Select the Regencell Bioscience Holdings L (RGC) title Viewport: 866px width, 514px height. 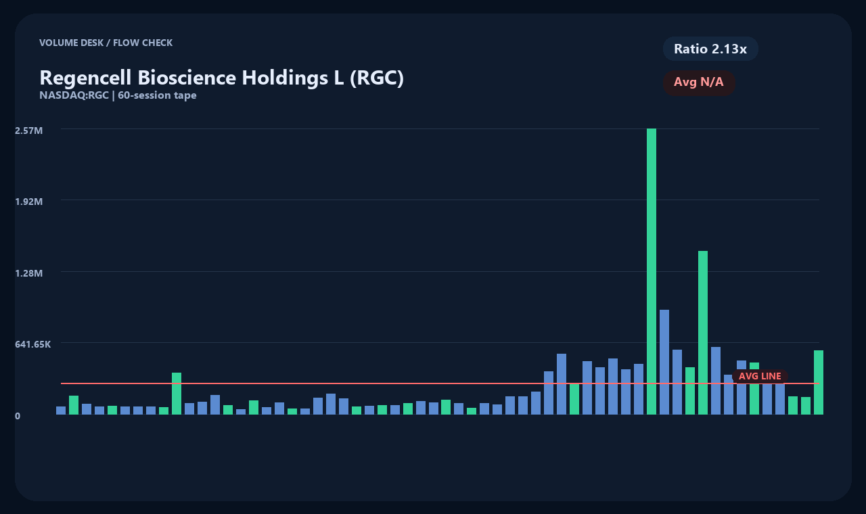[x=222, y=77]
